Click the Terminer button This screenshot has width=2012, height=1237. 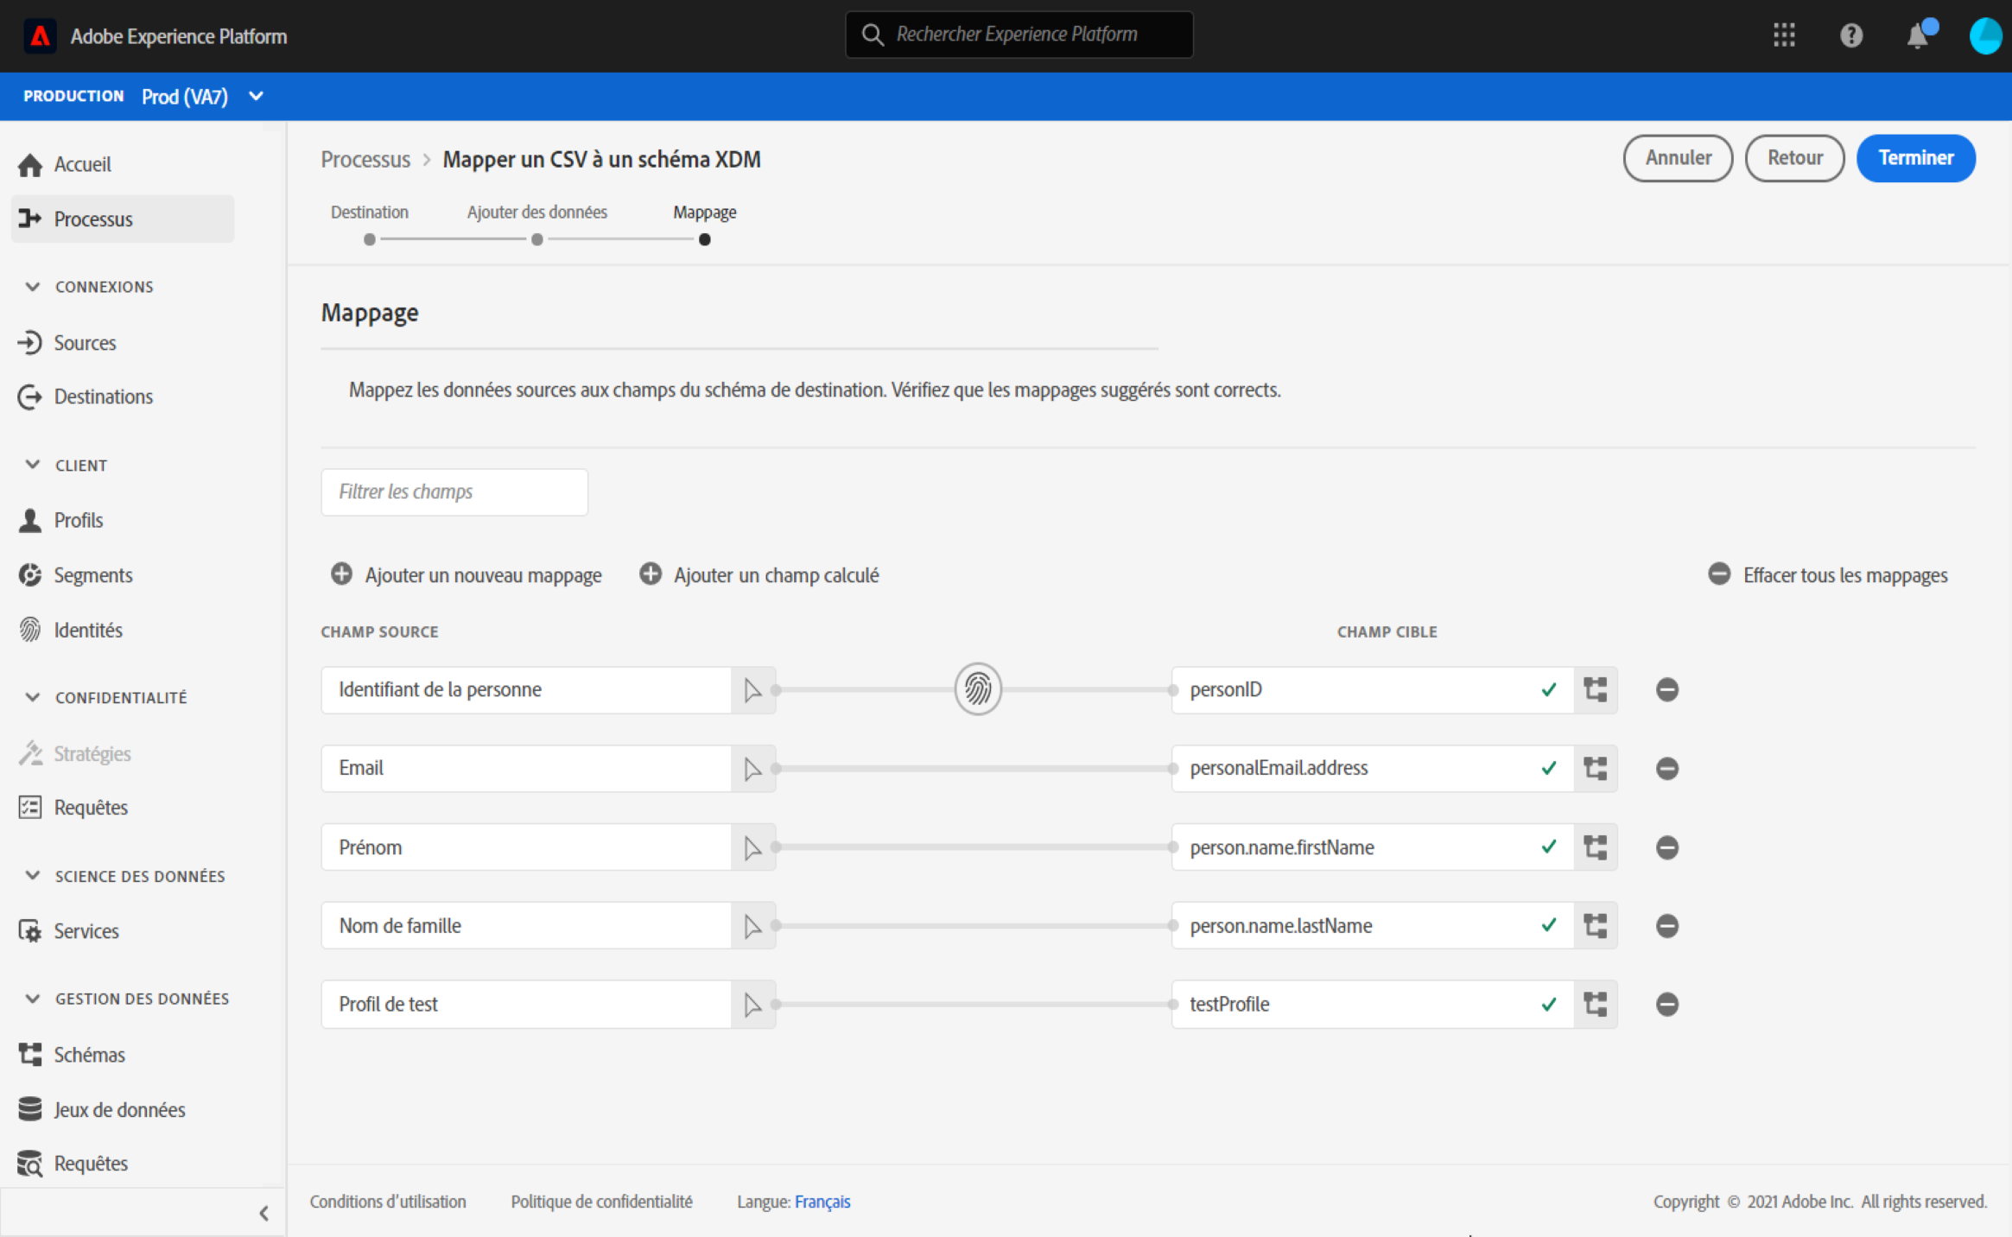click(x=1915, y=158)
